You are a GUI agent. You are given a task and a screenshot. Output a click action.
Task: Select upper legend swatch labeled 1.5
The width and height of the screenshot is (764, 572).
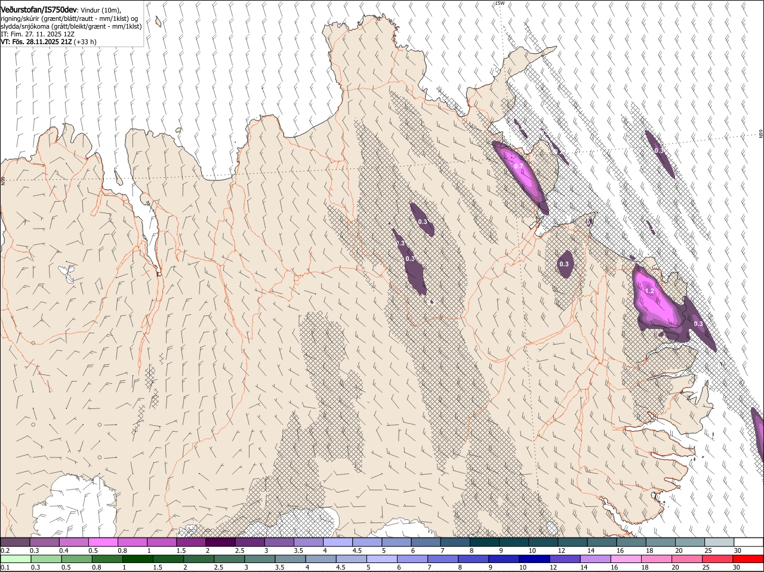[x=191, y=542]
